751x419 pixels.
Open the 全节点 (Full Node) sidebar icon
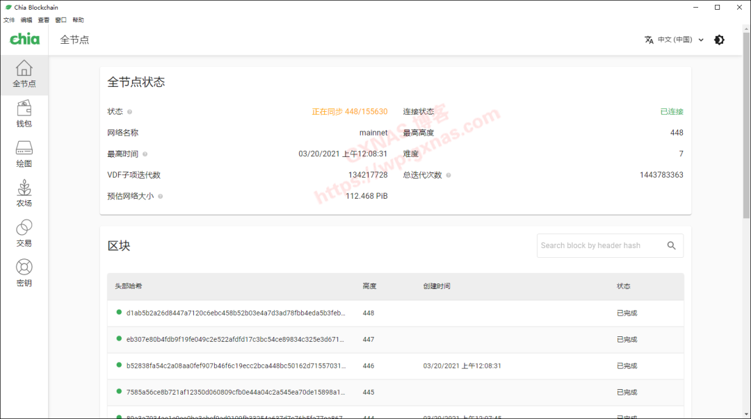point(24,74)
